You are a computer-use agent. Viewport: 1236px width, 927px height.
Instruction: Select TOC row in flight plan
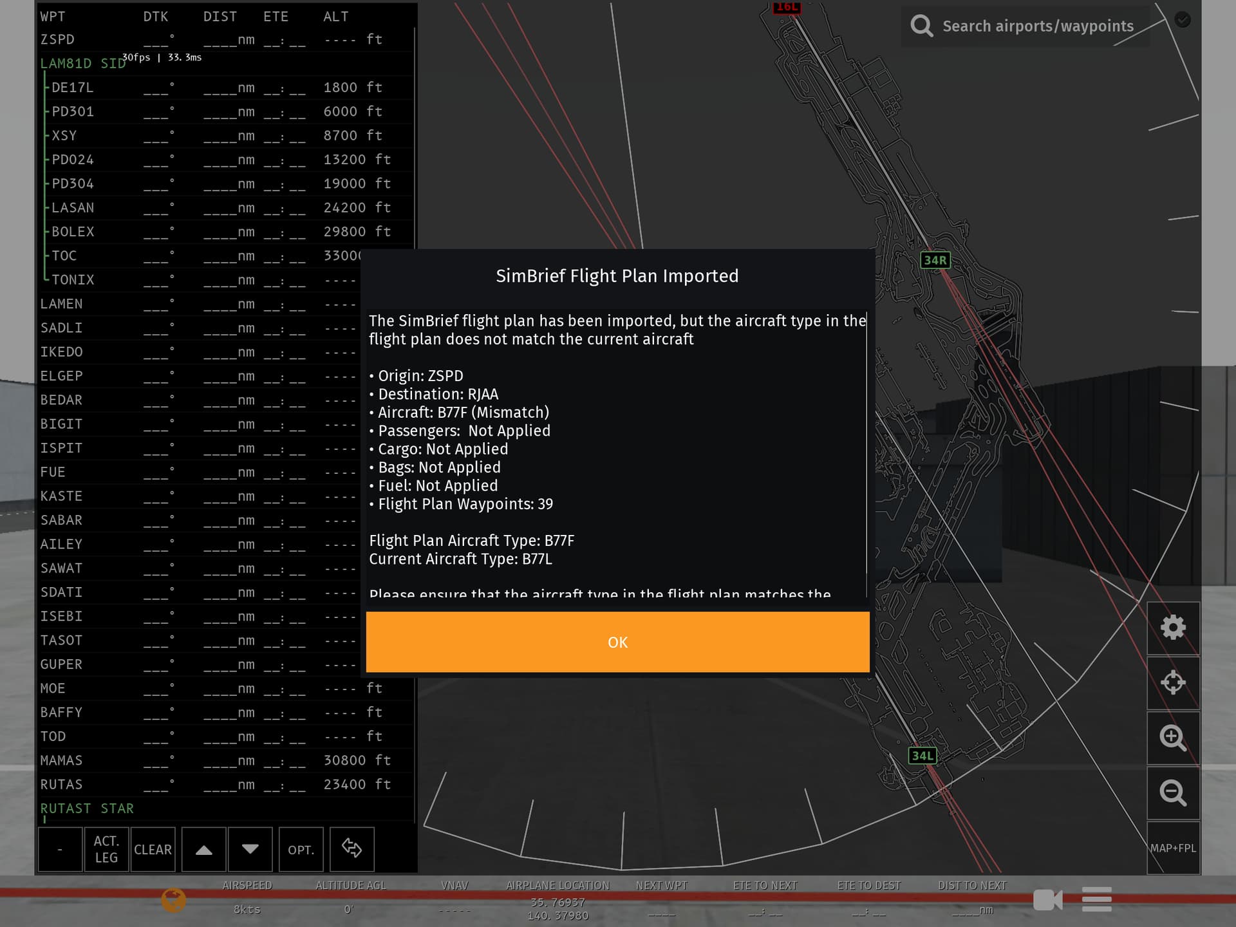click(200, 256)
